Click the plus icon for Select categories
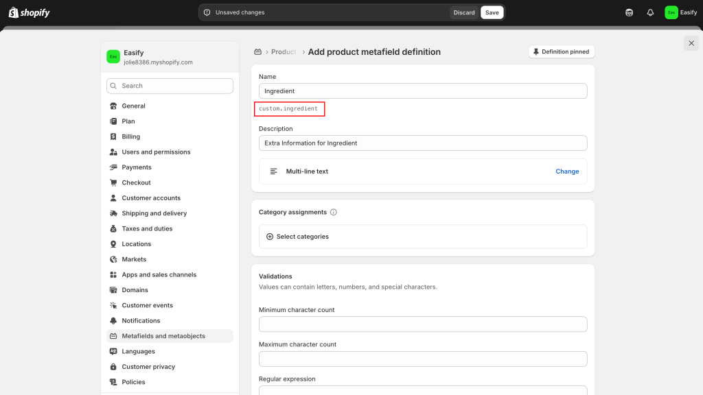 [x=269, y=237]
